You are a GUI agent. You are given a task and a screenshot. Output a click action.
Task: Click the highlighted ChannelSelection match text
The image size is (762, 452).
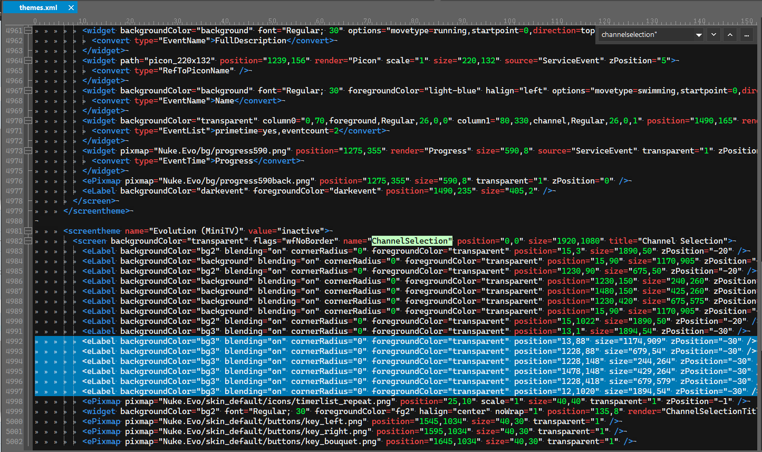pos(412,241)
